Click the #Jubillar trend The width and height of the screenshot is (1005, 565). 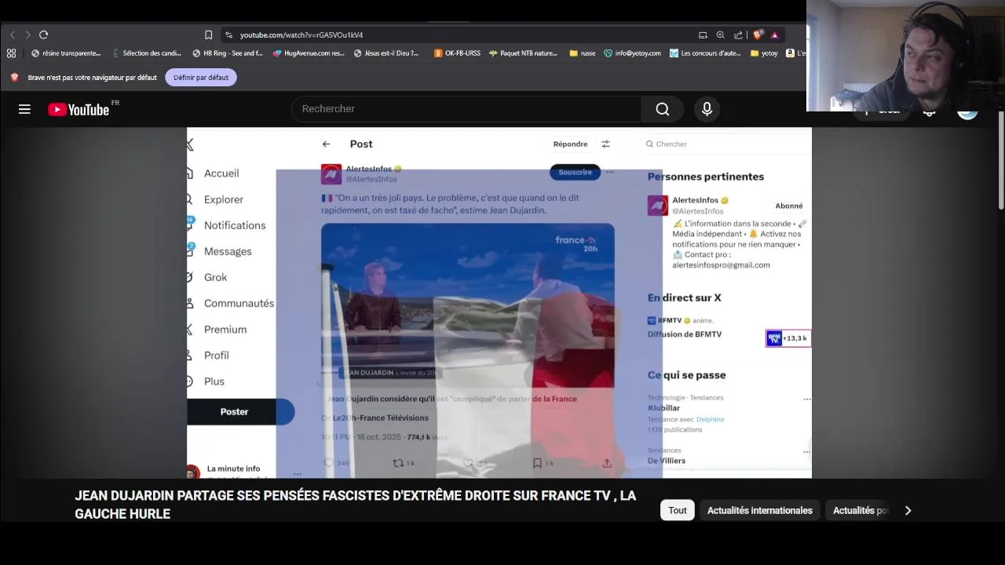(x=663, y=408)
